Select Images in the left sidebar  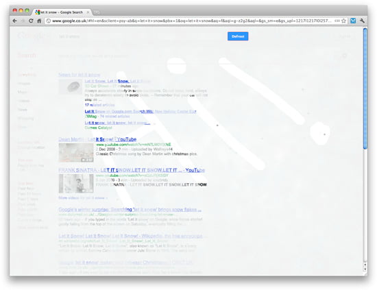coord(24,84)
